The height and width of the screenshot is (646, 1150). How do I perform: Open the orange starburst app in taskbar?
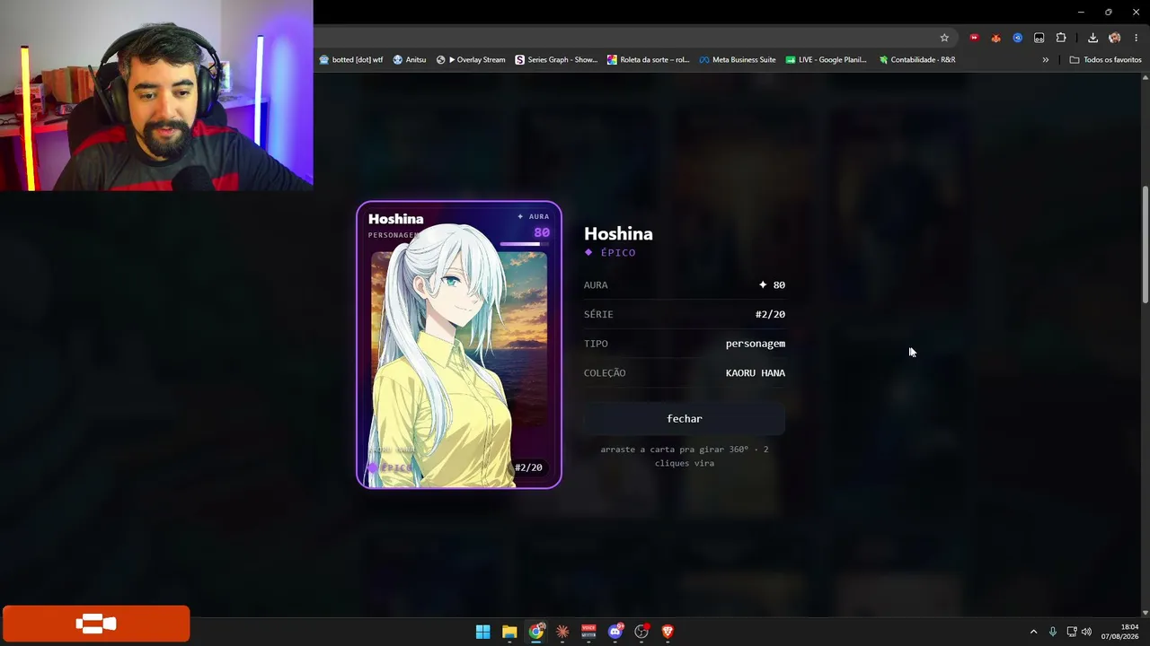coord(562,632)
